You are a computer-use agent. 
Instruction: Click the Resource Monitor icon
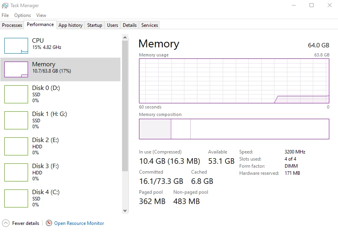click(49, 223)
